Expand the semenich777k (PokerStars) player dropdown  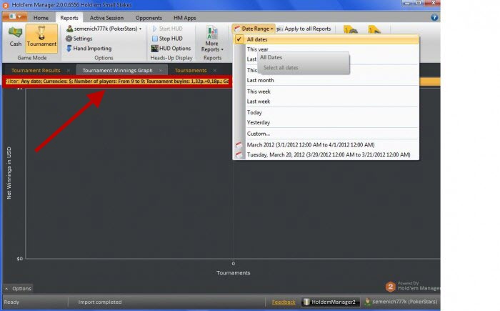pos(104,29)
